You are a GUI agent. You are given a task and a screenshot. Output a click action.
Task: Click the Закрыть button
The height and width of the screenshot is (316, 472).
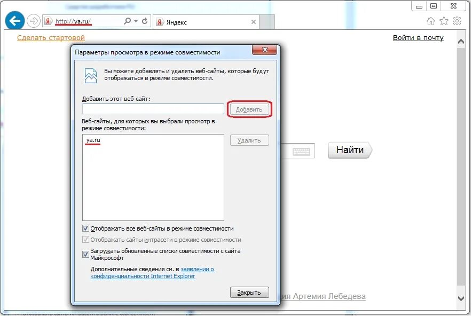[249, 292]
